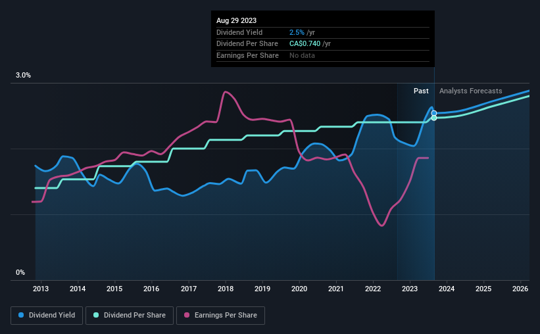The width and height of the screenshot is (540, 334).
Task: Select the teal Dividend Per Share data point marker
Action: [434, 118]
